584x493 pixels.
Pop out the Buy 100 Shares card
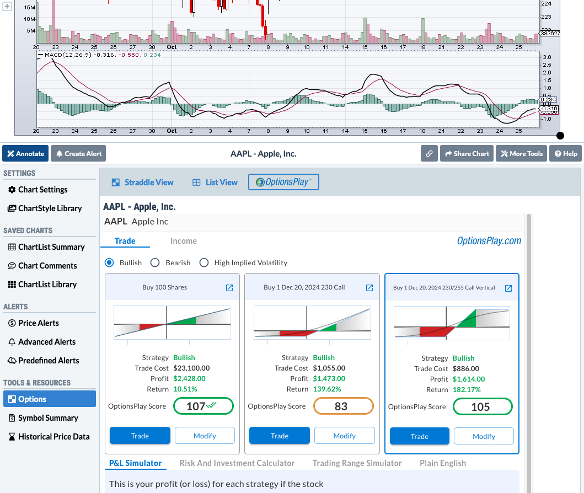coord(229,288)
